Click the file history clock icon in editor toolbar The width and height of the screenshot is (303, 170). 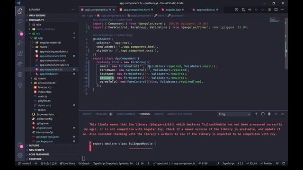(237, 9)
